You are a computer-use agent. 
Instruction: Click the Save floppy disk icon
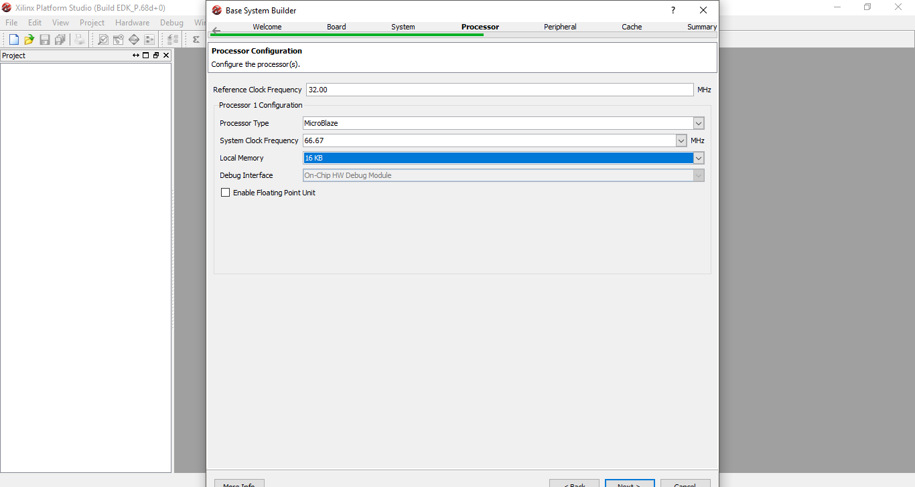tap(45, 39)
